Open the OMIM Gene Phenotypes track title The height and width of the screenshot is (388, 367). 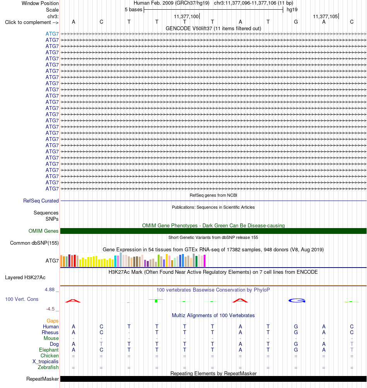(213, 225)
